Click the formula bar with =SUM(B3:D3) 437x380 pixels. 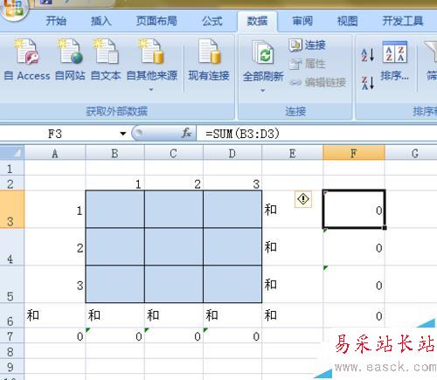(317, 134)
